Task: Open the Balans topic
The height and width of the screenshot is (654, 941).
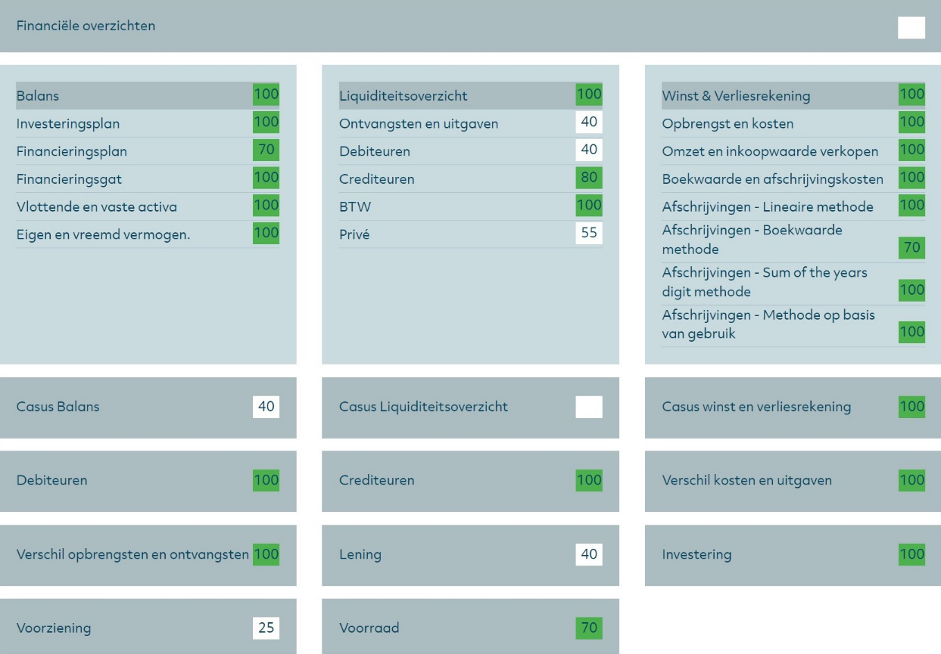Action: coord(38,96)
